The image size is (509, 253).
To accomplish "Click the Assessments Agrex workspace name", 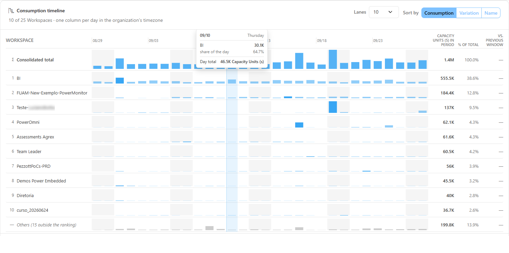I will pos(35,137).
